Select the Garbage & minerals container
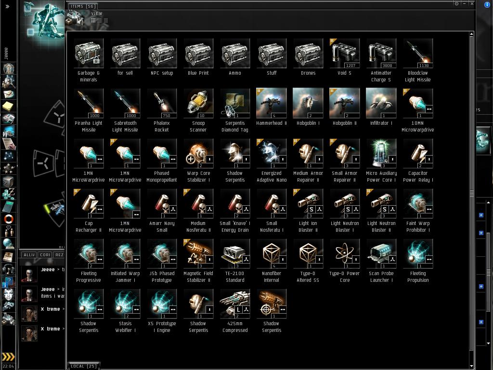This screenshot has width=493, height=370. (89, 60)
